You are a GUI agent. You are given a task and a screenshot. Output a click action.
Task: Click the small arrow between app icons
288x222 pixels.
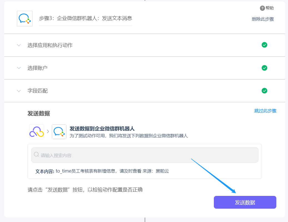[x=48, y=131]
